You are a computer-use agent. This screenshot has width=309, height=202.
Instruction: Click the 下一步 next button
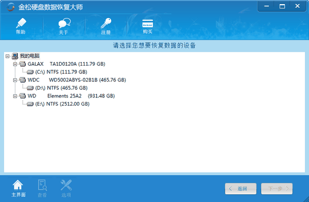(277, 189)
